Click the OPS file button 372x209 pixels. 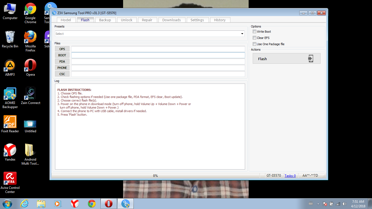coord(62,49)
